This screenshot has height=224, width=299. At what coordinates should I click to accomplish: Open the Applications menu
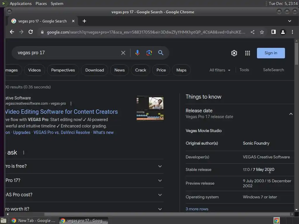click(21, 3)
